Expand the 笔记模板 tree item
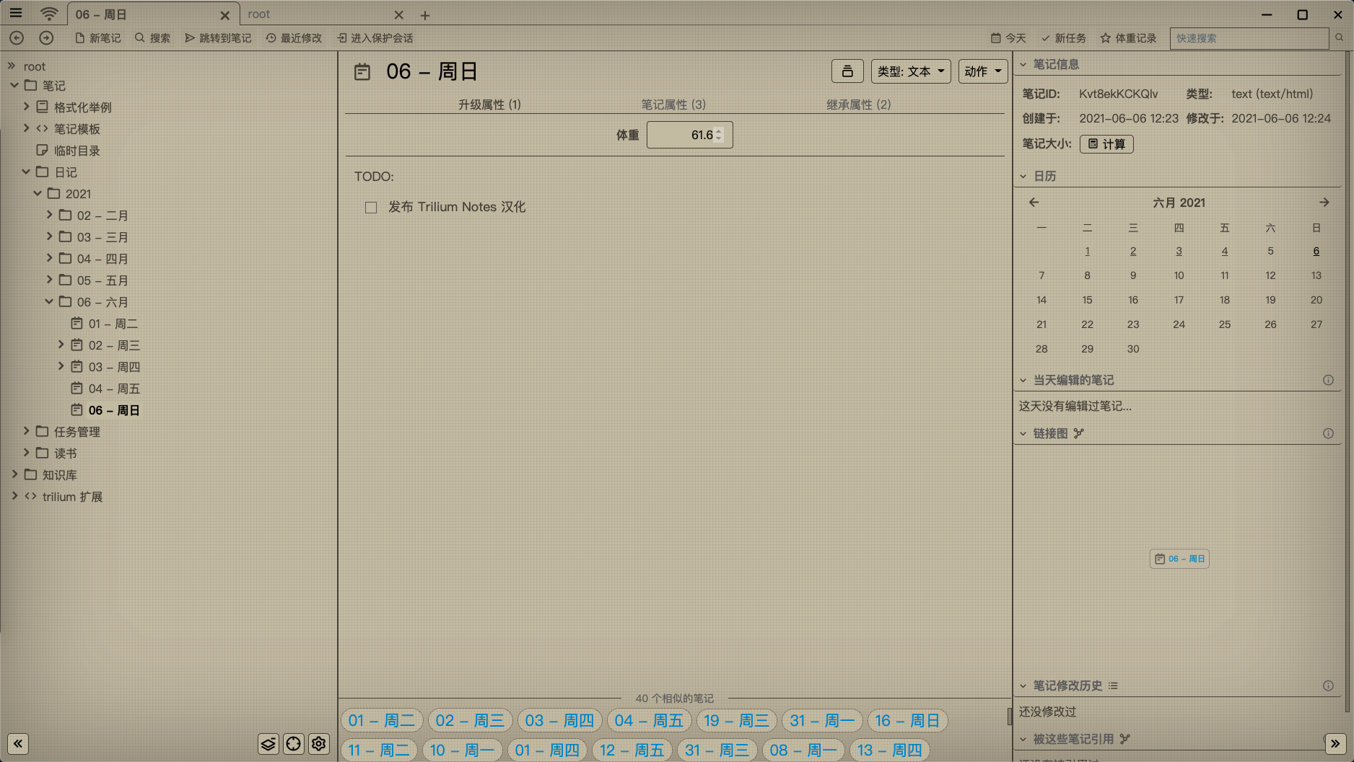1354x762 pixels. [x=26, y=128]
